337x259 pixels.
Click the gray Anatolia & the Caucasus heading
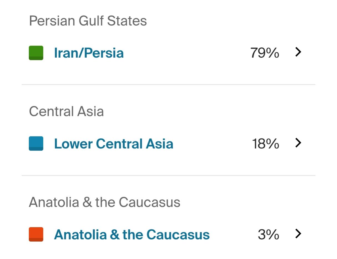coord(105,202)
